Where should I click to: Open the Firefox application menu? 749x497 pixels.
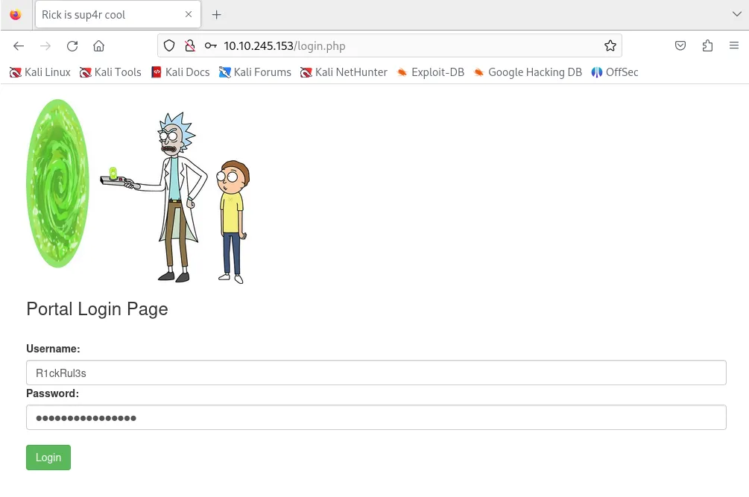pyautogui.click(x=734, y=45)
